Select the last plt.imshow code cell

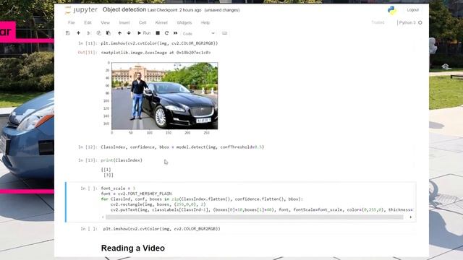coord(162,229)
